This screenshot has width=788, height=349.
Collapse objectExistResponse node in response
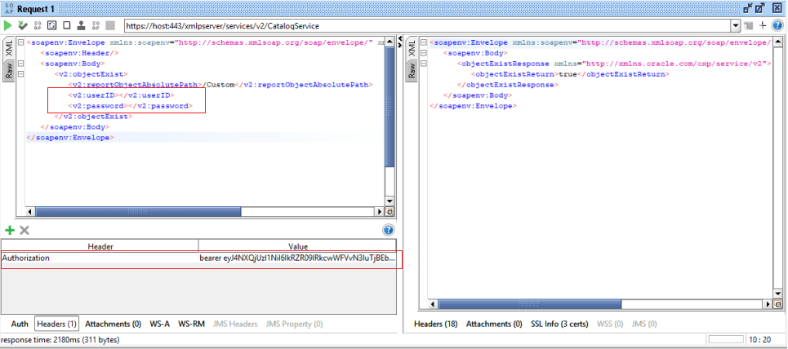click(424, 64)
